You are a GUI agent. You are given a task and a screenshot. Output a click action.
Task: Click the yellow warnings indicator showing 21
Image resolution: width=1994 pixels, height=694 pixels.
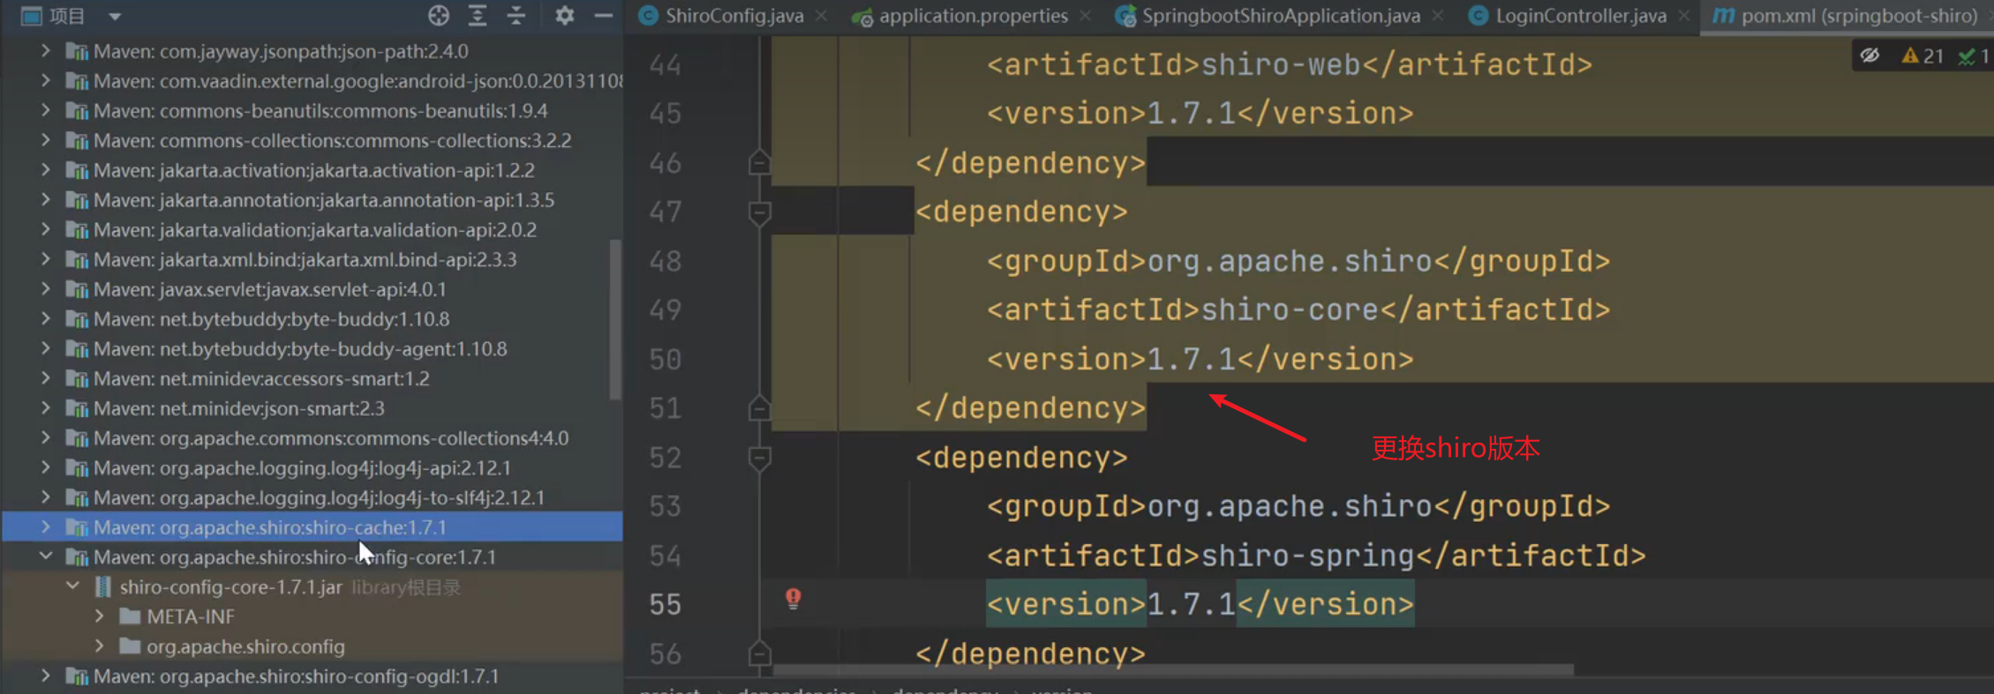coord(1922,56)
